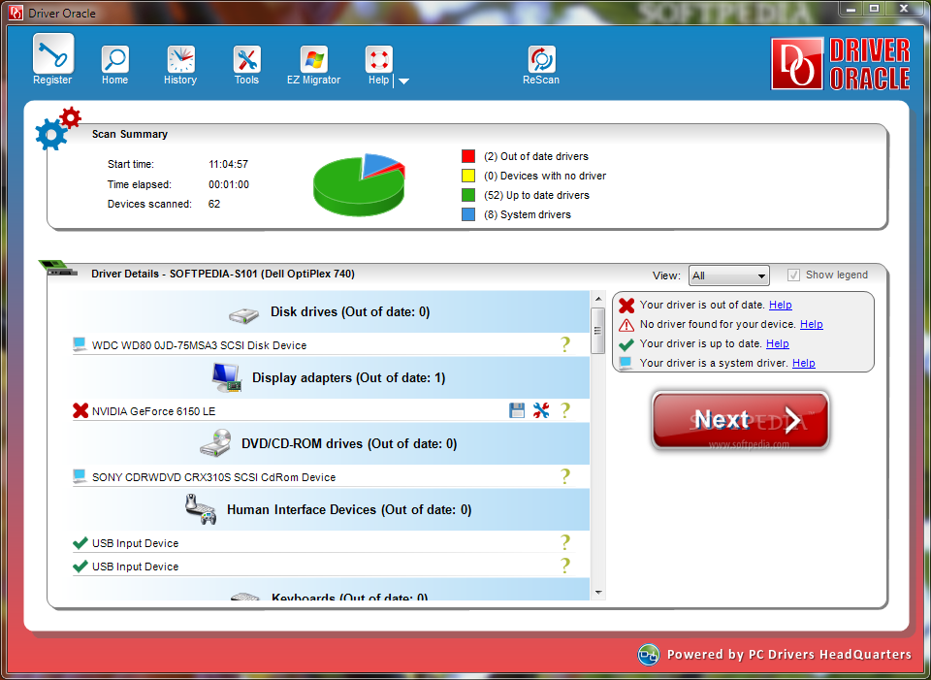Click Disk drives hard drive icon

point(244,315)
